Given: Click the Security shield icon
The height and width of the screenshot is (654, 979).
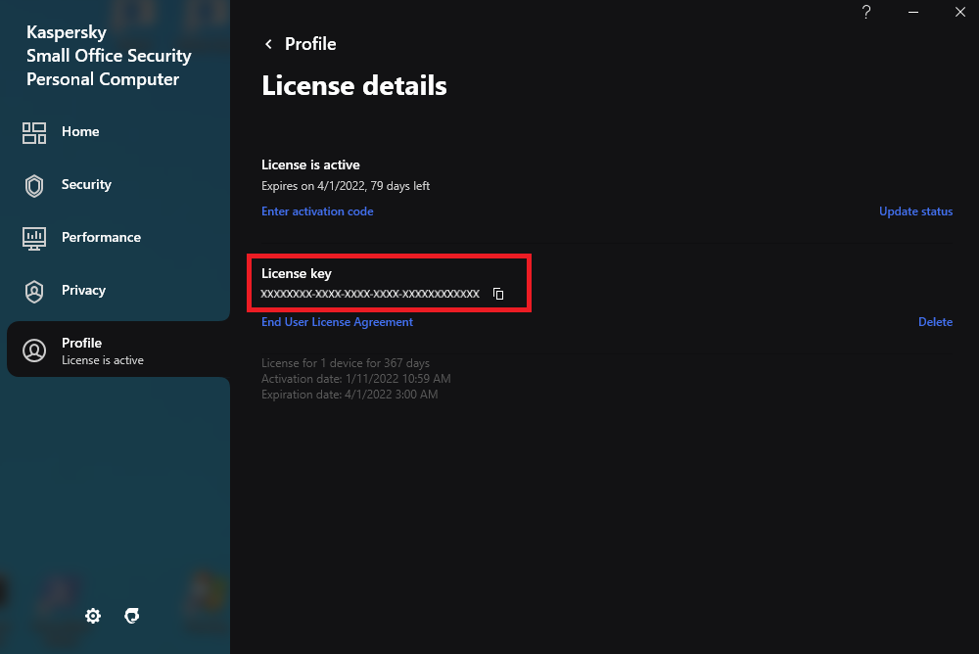Looking at the screenshot, I should tap(34, 186).
